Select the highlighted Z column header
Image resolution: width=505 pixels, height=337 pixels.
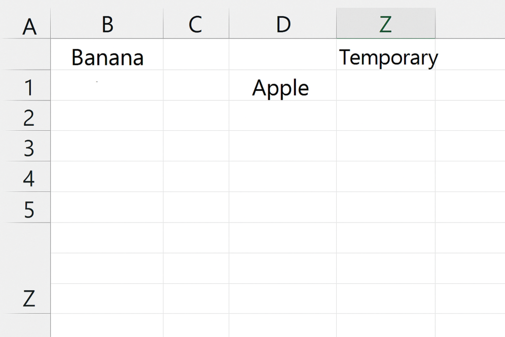coord(386,24)
